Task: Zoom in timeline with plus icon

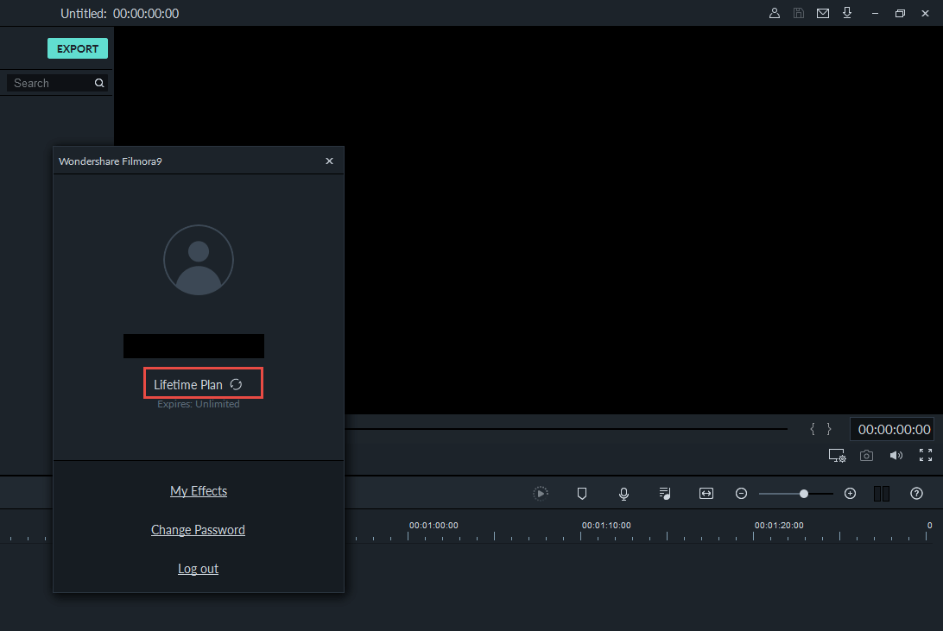Action: point(850,494)
